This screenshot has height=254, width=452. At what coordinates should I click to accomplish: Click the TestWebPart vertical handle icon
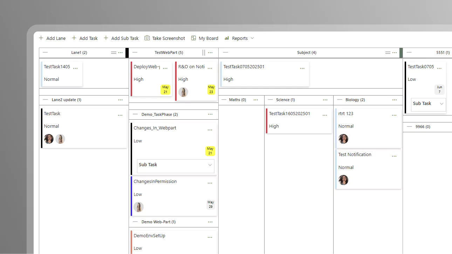[x=204, y=52]
